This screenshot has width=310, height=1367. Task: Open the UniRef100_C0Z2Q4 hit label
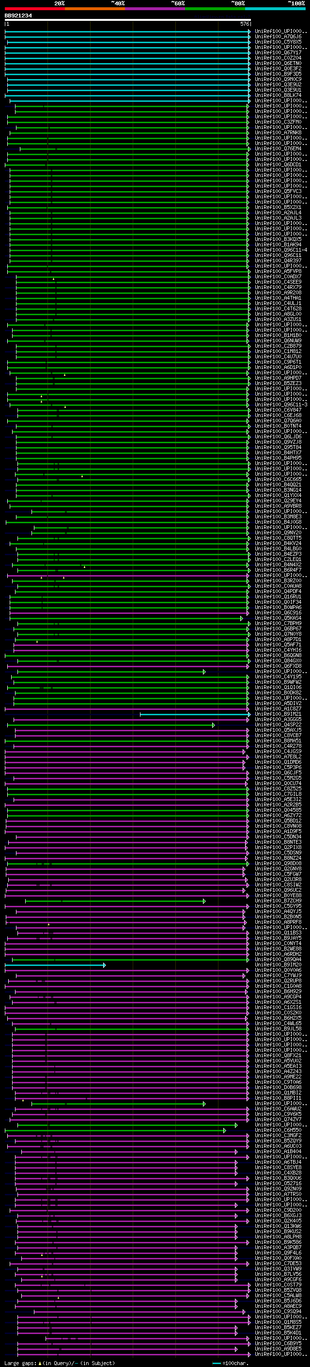278,58
